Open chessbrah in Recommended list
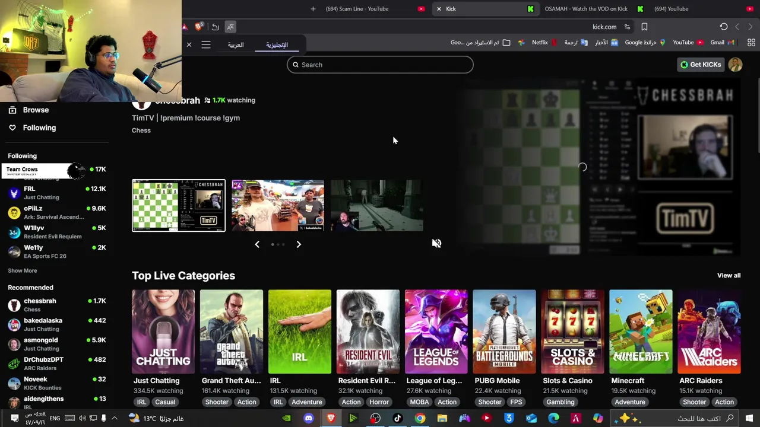Image resolution: width=760 pixels, height=427 pixels. (x=56, y=305)
